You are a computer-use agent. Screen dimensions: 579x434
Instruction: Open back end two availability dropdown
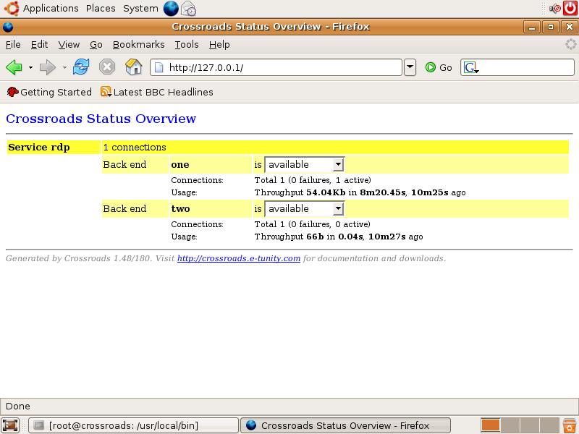click(304, 209)
